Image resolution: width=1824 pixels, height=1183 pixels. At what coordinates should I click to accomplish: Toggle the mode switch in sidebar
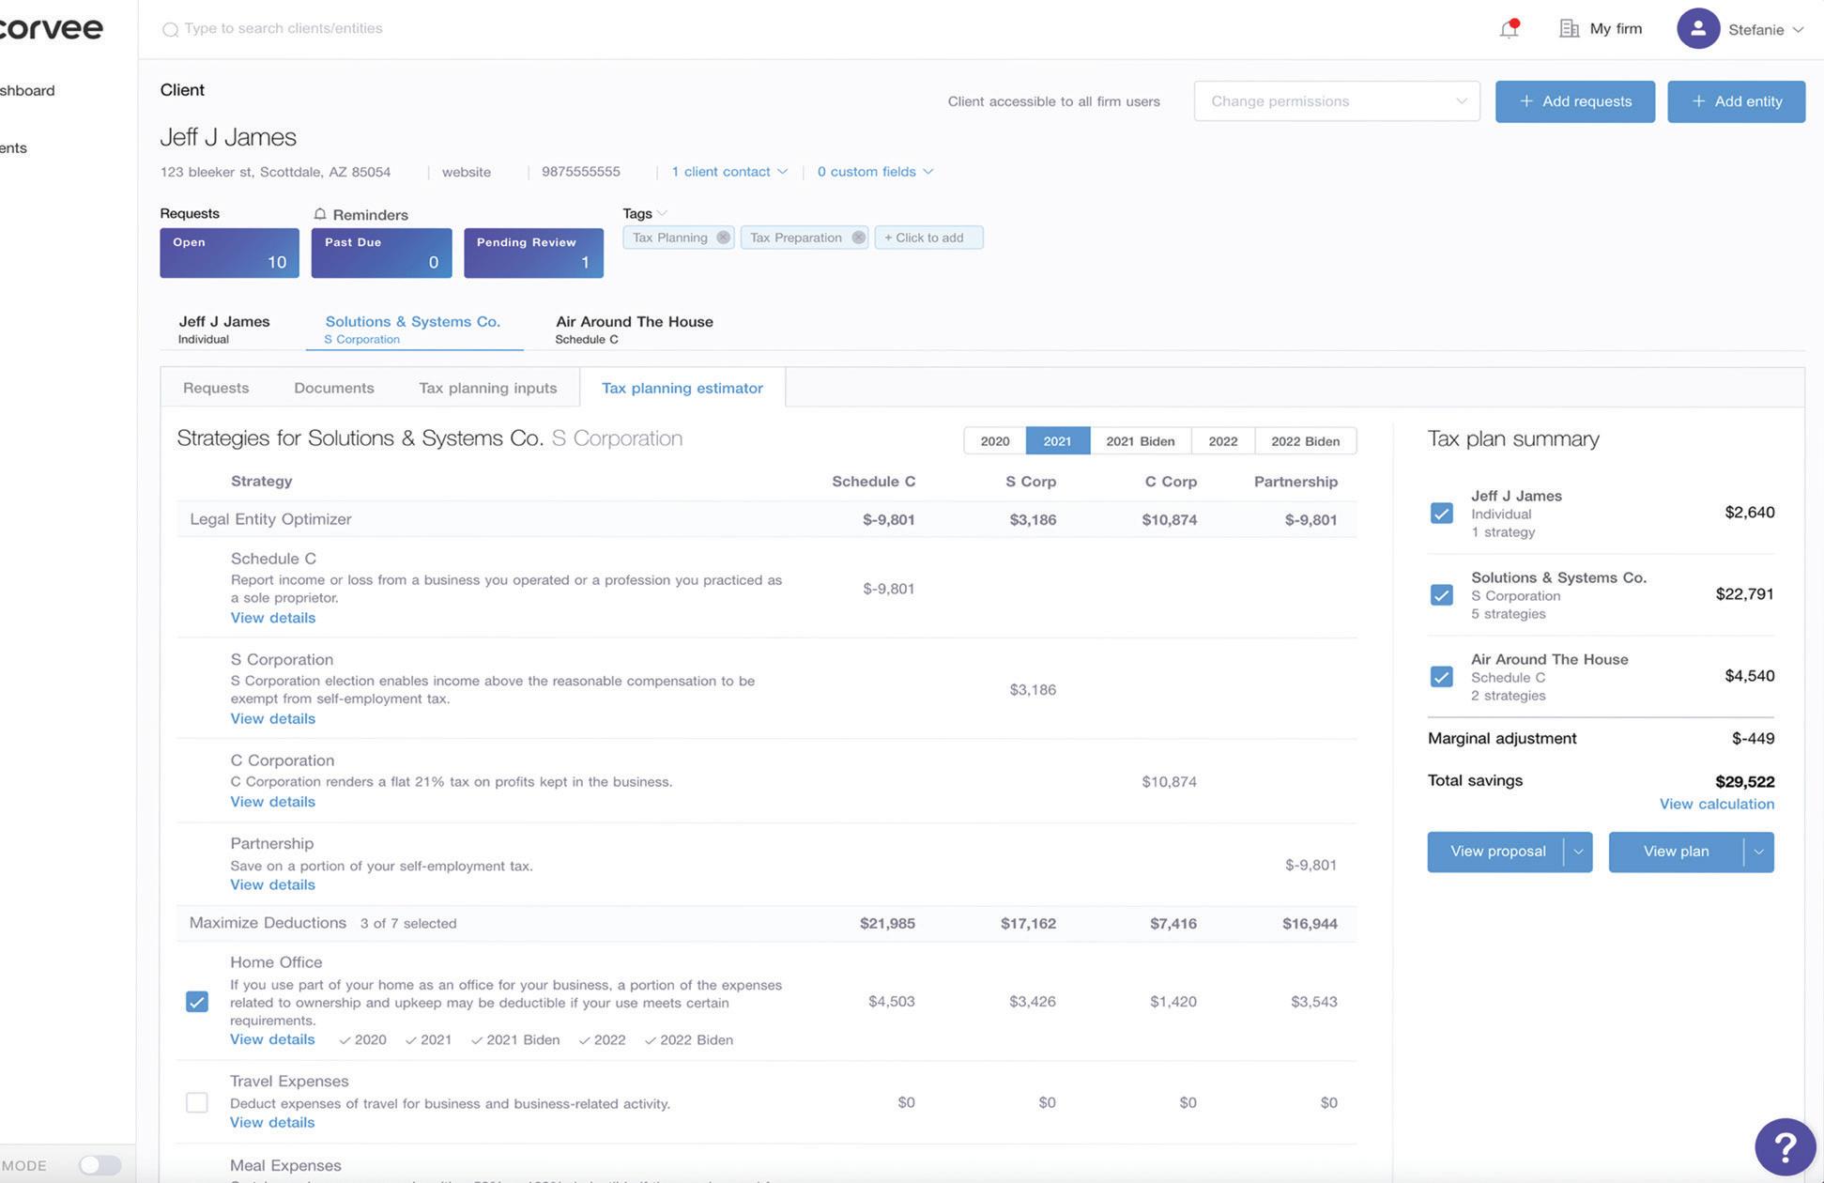pos(100,1165)
